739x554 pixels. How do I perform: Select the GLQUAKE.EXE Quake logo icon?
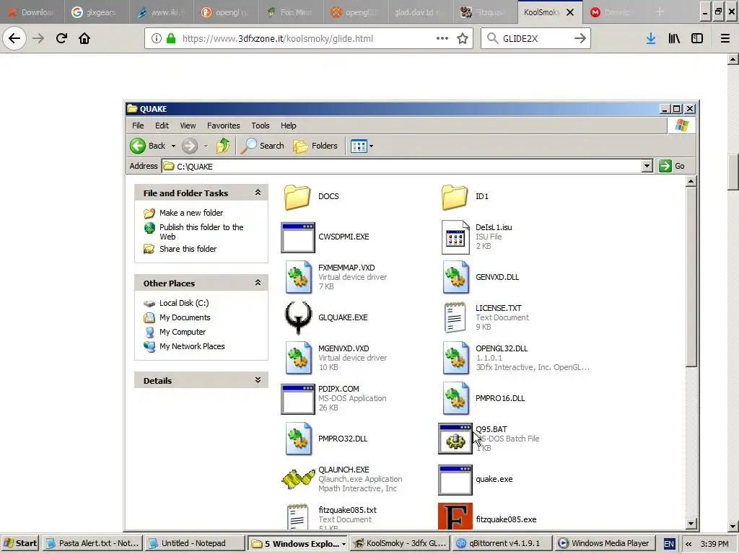tap(298, 318)
